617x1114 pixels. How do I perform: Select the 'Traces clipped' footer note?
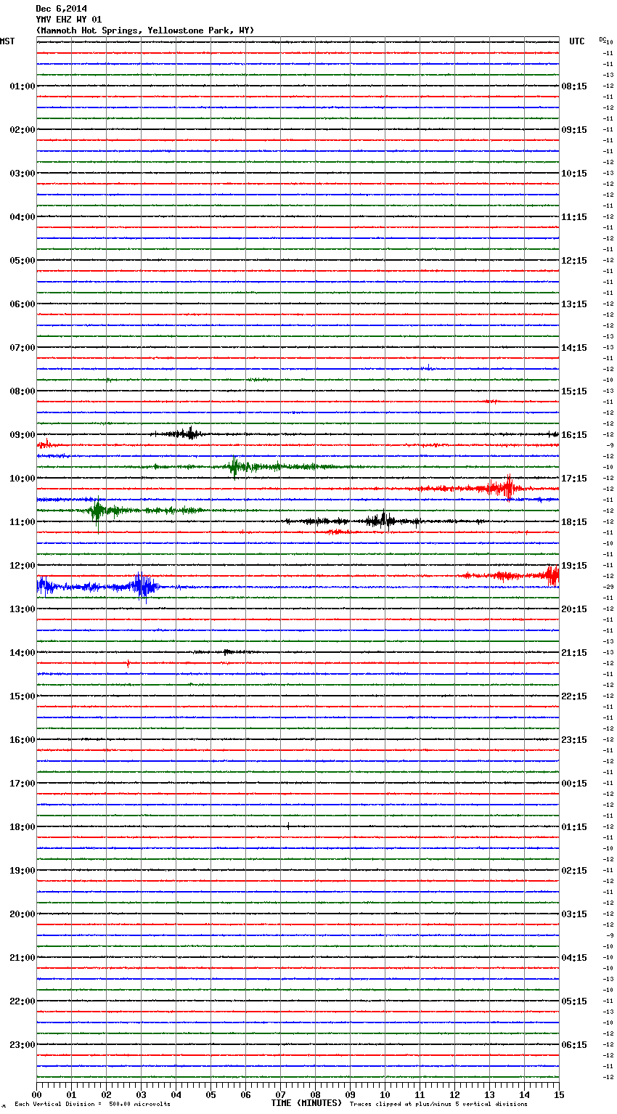[438, 1105]
